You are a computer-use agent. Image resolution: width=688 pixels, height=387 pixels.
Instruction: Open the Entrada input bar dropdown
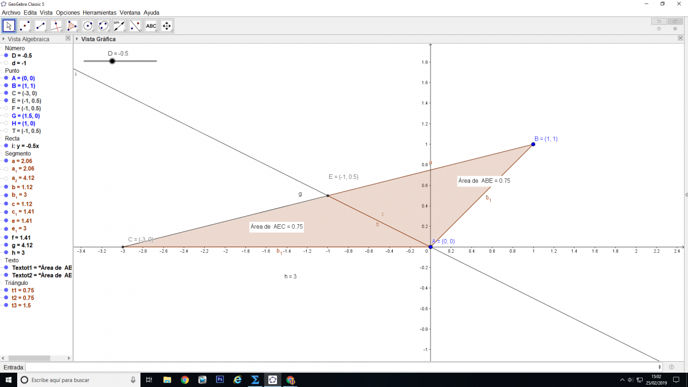660,367
